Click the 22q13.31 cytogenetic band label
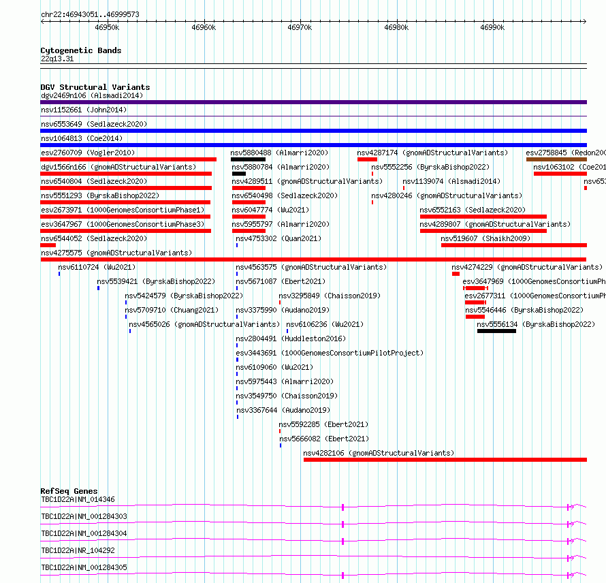 click(x=57, y=59)
